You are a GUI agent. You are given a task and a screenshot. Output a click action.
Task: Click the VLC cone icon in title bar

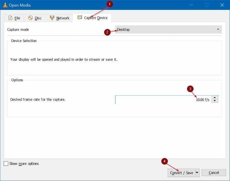point(5,5)
